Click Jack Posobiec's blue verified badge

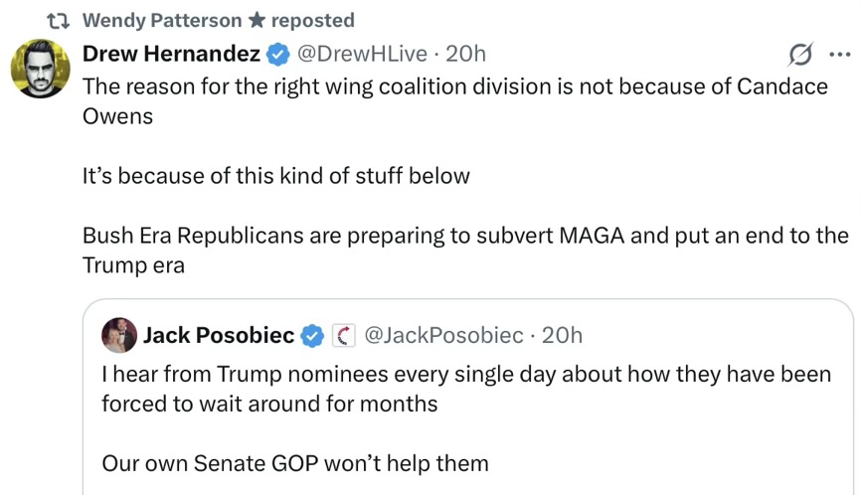pos(312,336)
